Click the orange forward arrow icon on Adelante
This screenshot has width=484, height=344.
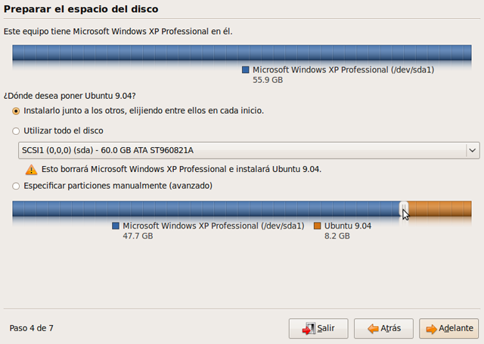(x=432, y=329)
